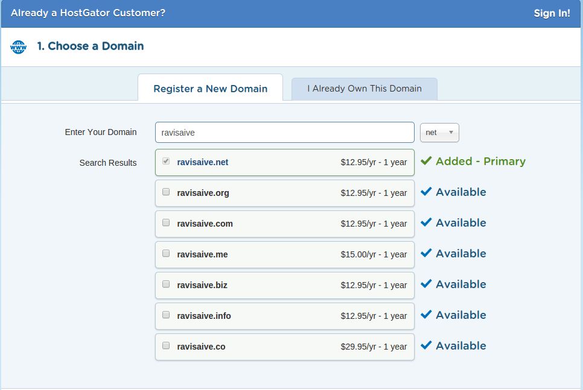
Task: Select the ravisaive.me result row price
Action: (x=374, y=254)
